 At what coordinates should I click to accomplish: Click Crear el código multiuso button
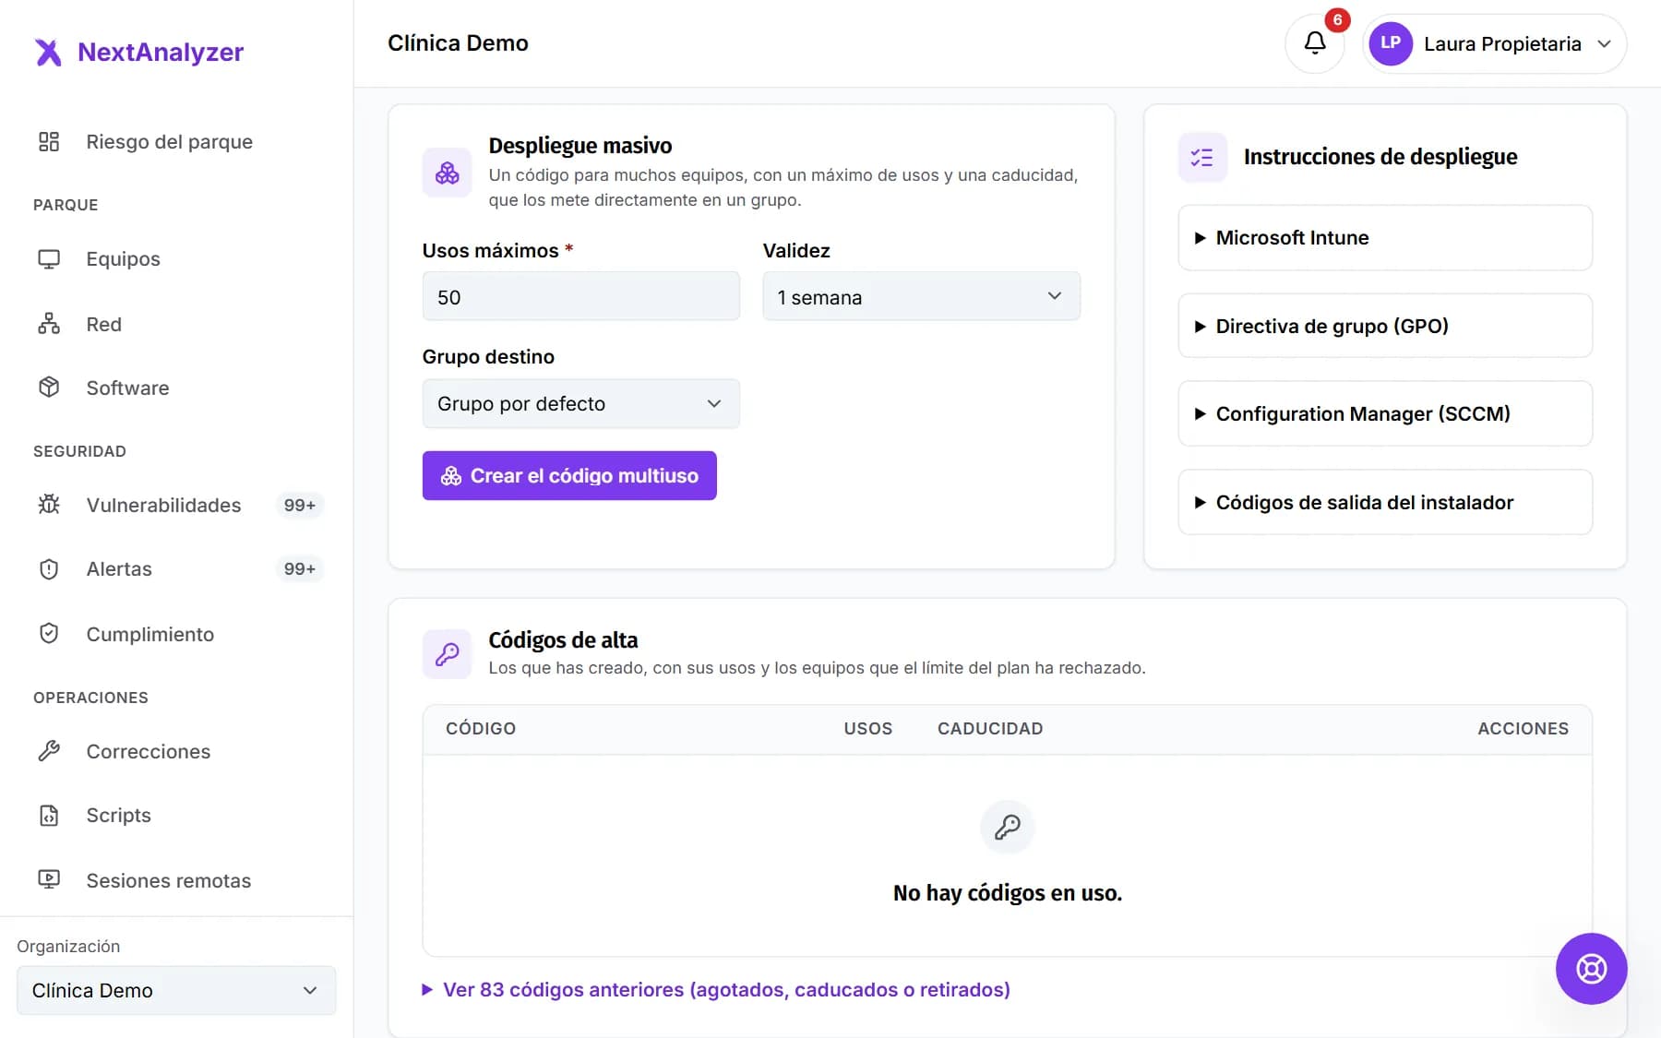569,475
